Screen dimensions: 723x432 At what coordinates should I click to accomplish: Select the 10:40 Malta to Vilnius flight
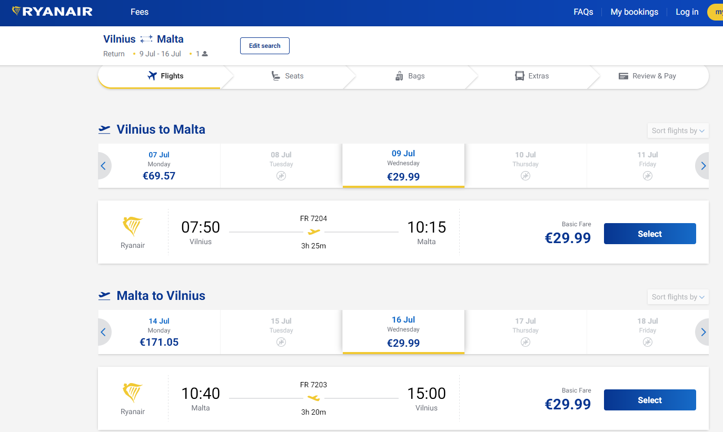650,400
